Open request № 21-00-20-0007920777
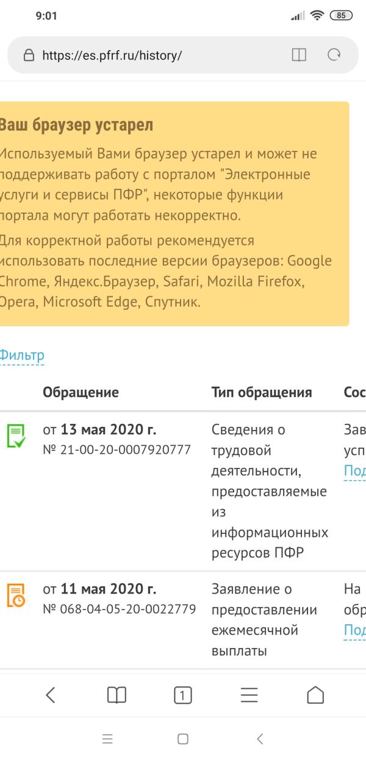 [x=117, y=450]
